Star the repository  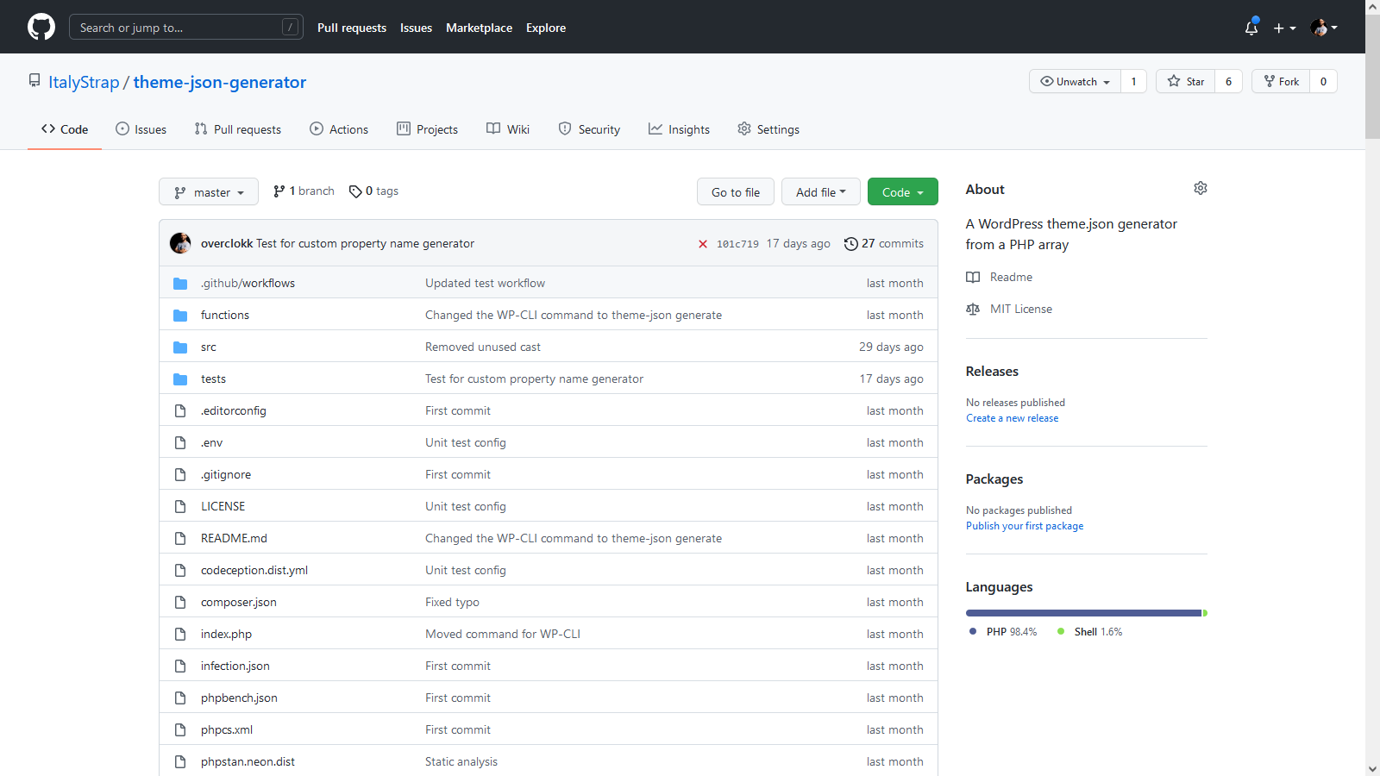click(x=1186, y=81)
